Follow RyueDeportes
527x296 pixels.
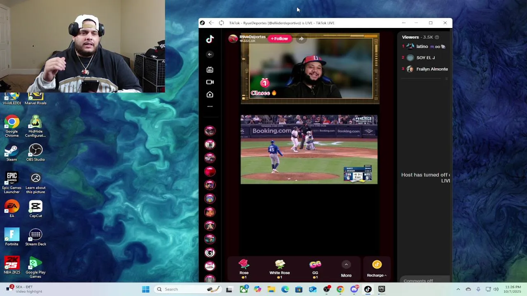(279, 39)
